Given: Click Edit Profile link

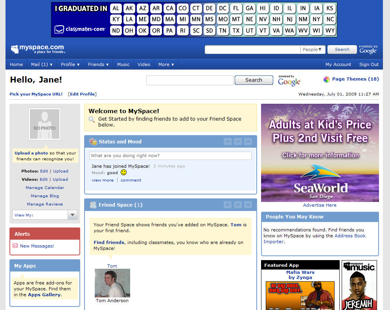Looking at the screenshot, I should point(82,94).
